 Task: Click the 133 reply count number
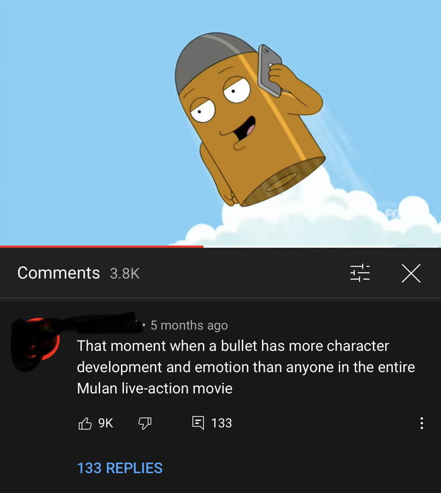[222, 423]
